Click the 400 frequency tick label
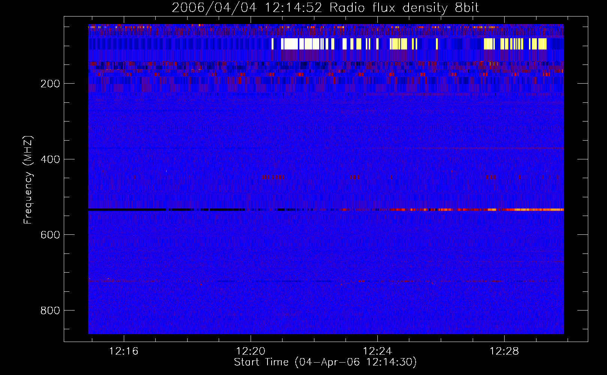 coord(50,159)
